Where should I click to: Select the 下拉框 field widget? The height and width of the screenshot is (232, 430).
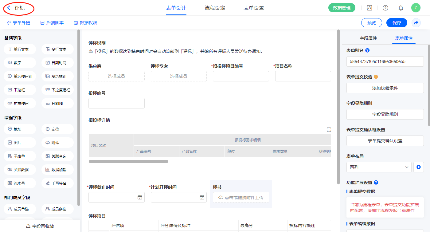(20, 90)
